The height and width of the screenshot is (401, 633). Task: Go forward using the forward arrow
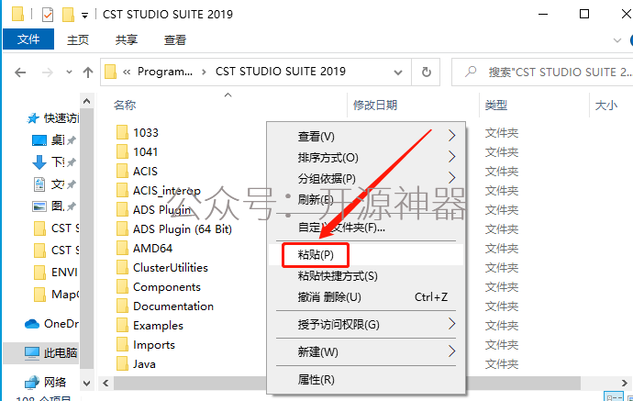coord(48,72)
